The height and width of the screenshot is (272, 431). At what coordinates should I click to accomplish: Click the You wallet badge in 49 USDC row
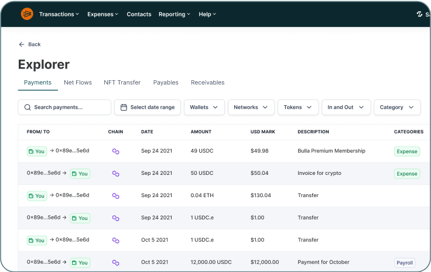point(37,152)
